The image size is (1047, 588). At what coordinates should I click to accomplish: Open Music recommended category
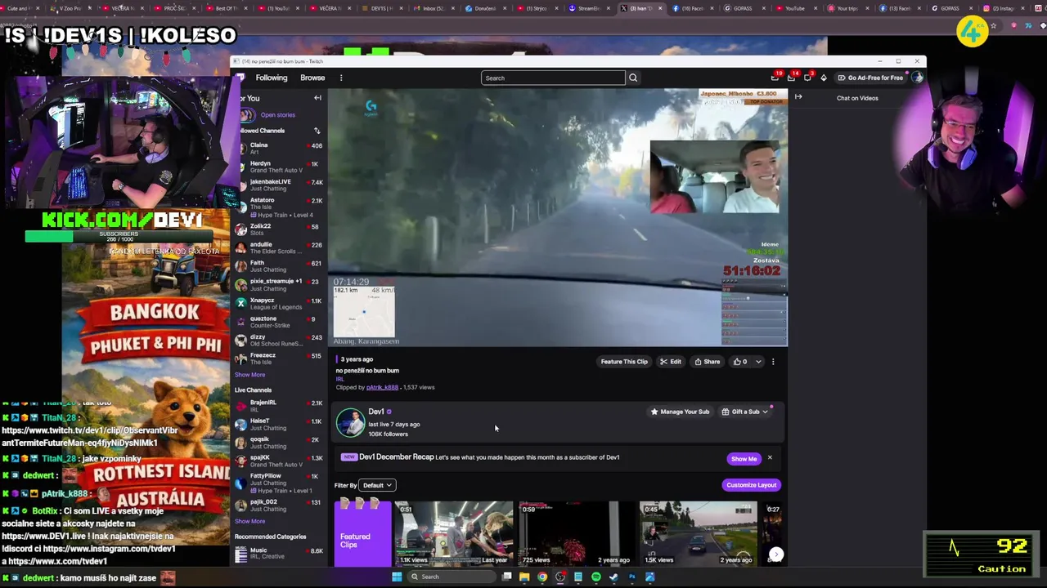(278, 554)
